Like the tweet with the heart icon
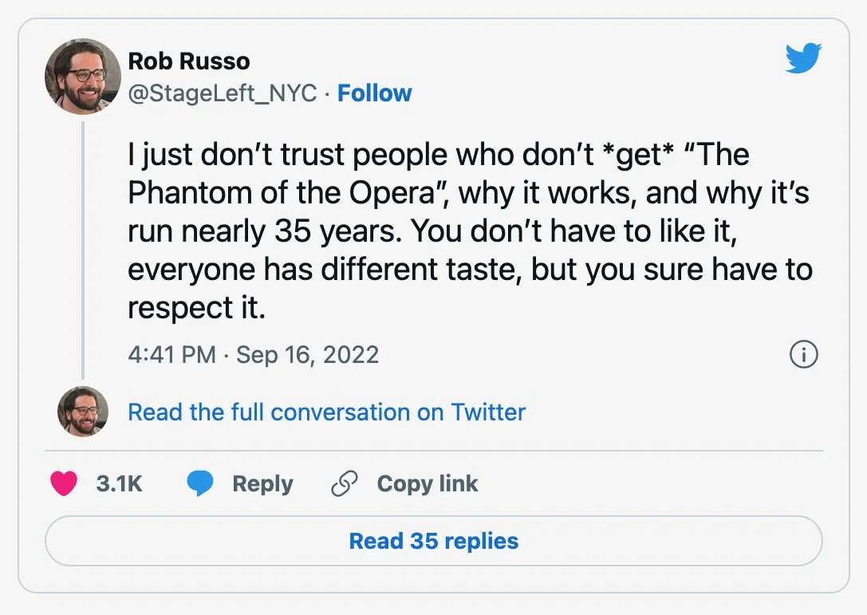This screenshot has width=867, height=615. pos(64,483)
